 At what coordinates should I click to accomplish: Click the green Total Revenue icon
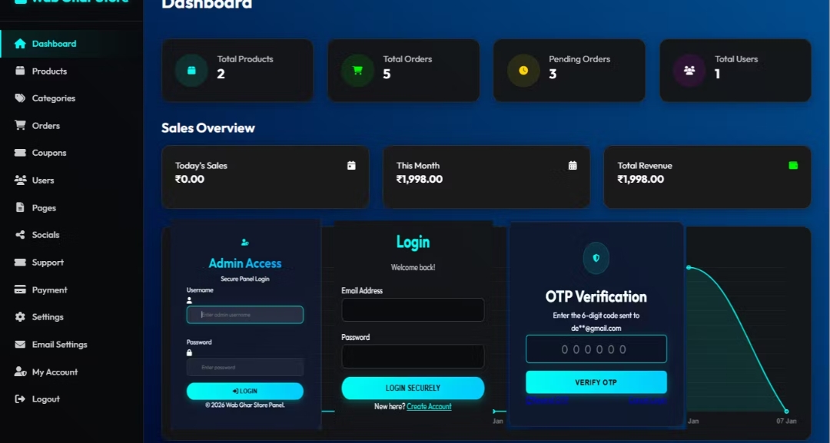point(793,165)
